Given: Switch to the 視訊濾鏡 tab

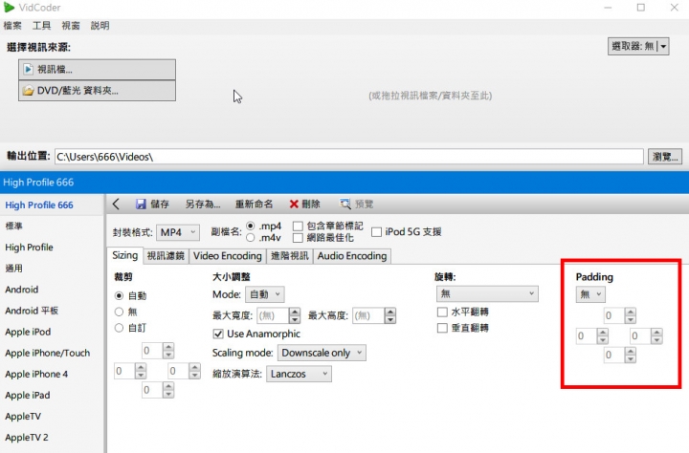Looking at the screenshot, I should (x=166, y=256).
